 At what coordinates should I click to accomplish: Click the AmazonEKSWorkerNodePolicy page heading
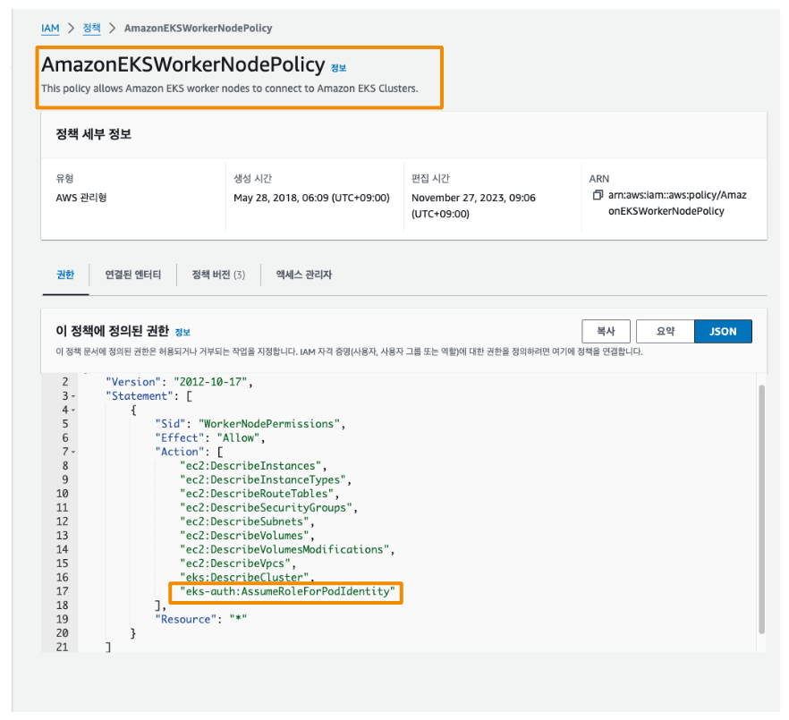pos(183,64)
